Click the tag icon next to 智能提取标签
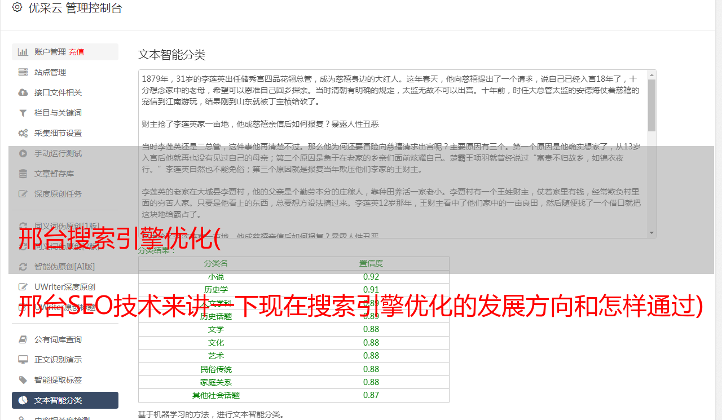The width and height of the screenshot is (722, 420). point(23,380)
